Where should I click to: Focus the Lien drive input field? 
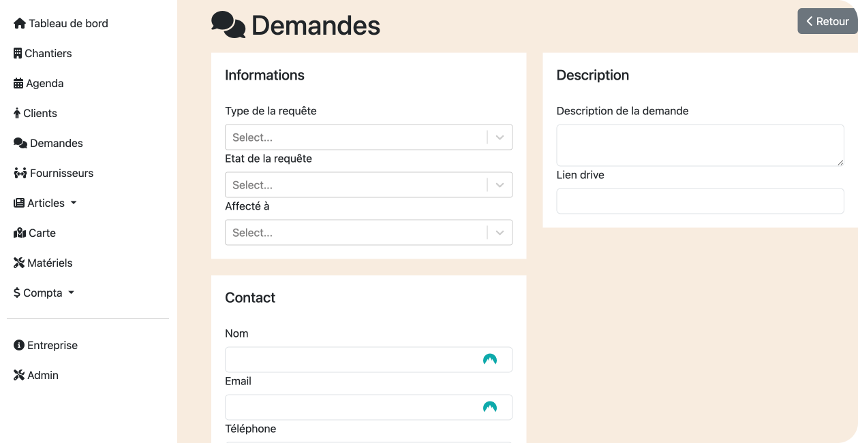tap(700, 201)
